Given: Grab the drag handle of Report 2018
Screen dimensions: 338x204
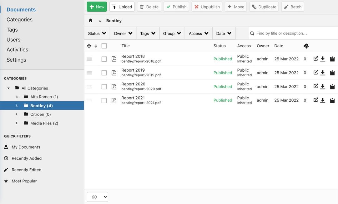Looking at the screenshot, I should [x=89, y=59].
